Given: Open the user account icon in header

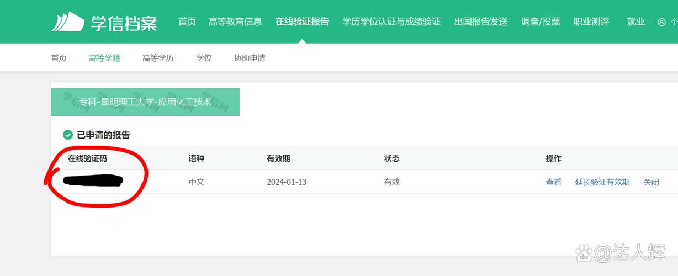Looking at the screenshot, I should [x=661, y=22].
